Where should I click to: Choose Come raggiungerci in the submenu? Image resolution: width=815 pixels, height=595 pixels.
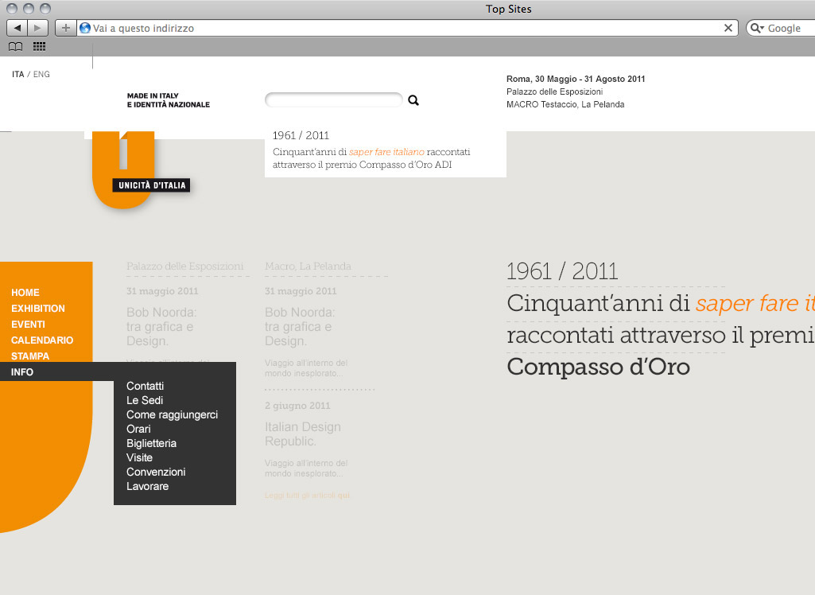(172, 414)
